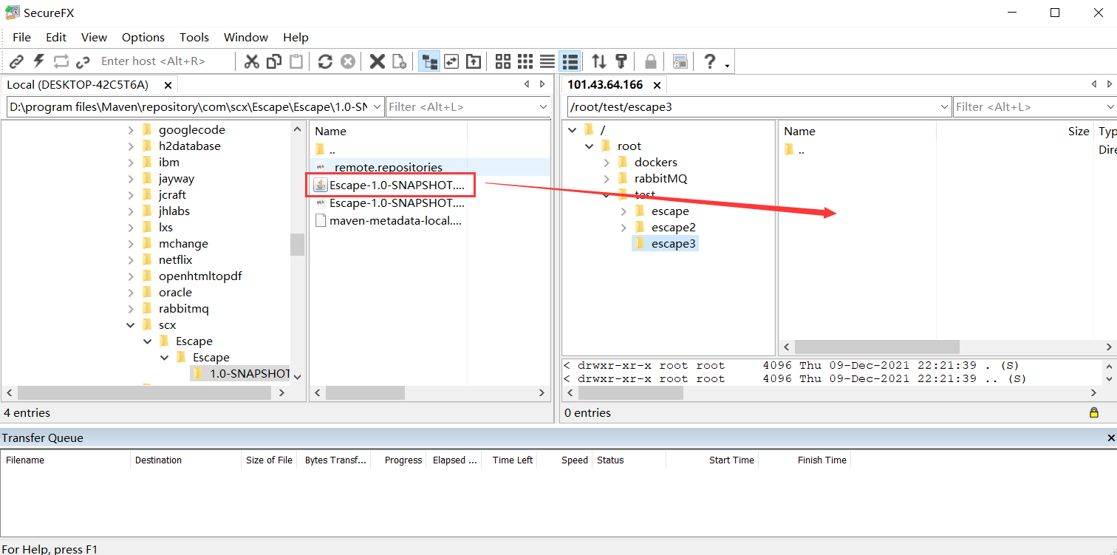Open the Options menu
Screen dimensions: 1117x555
tap(143, 37)
